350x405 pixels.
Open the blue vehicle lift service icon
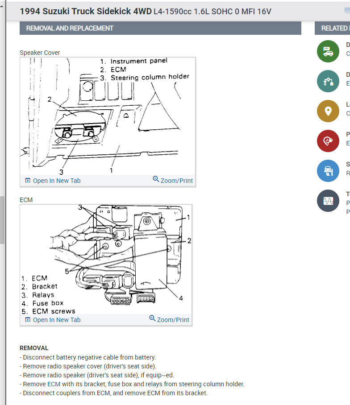point(328,171)
